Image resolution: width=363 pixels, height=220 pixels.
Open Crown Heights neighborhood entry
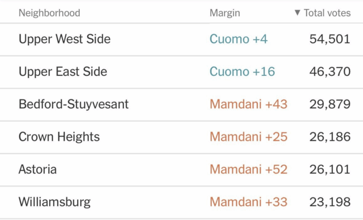pyautogui.click(x=59, y=137)
